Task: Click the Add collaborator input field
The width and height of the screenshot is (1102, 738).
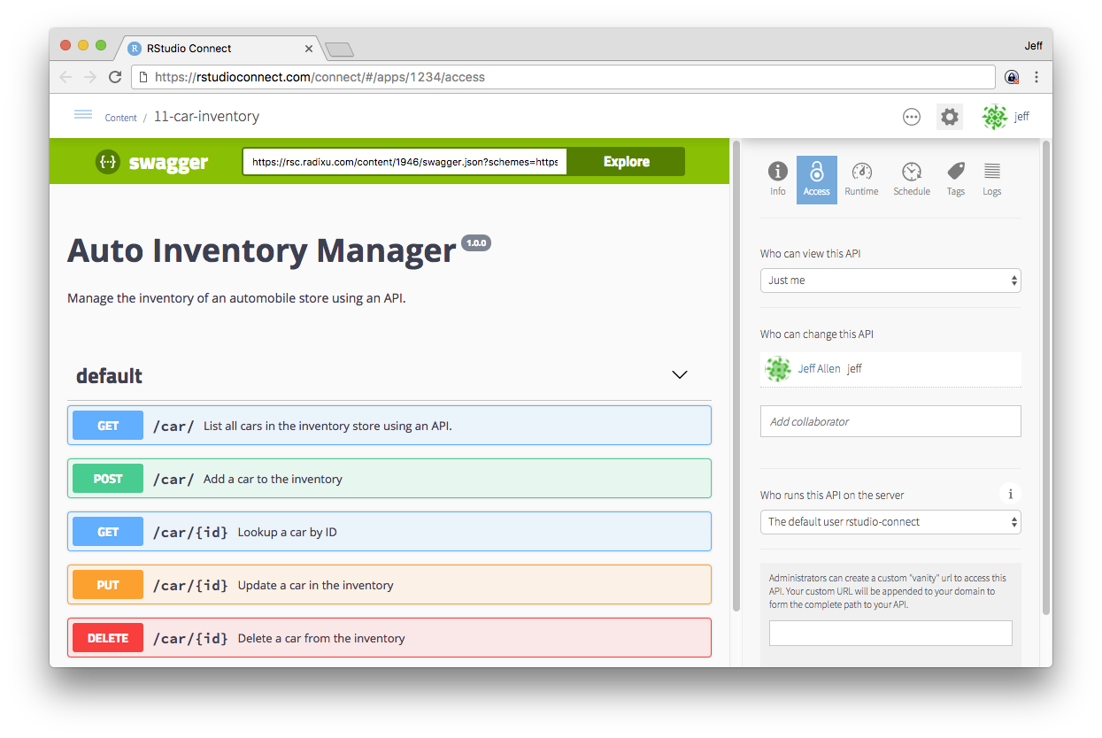Action: coord(890,421)
